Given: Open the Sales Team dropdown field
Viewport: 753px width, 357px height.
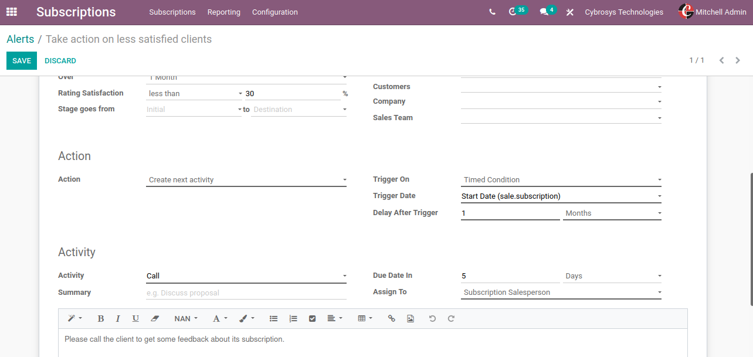Looking at the screenshot, I should 561,118.
